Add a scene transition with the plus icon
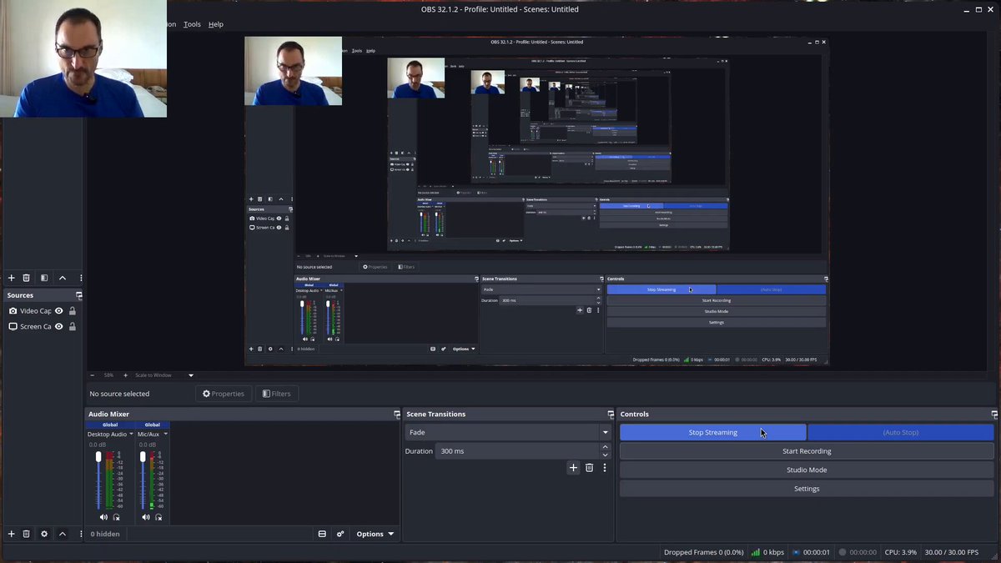 tap(573, 468)
